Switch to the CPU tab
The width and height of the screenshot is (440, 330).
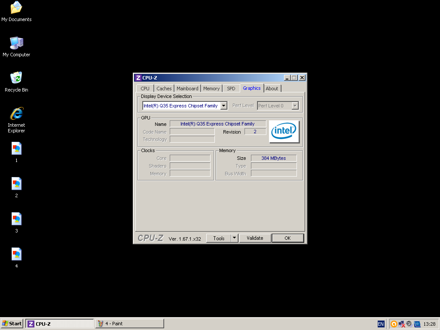click(x=145, y=89)
